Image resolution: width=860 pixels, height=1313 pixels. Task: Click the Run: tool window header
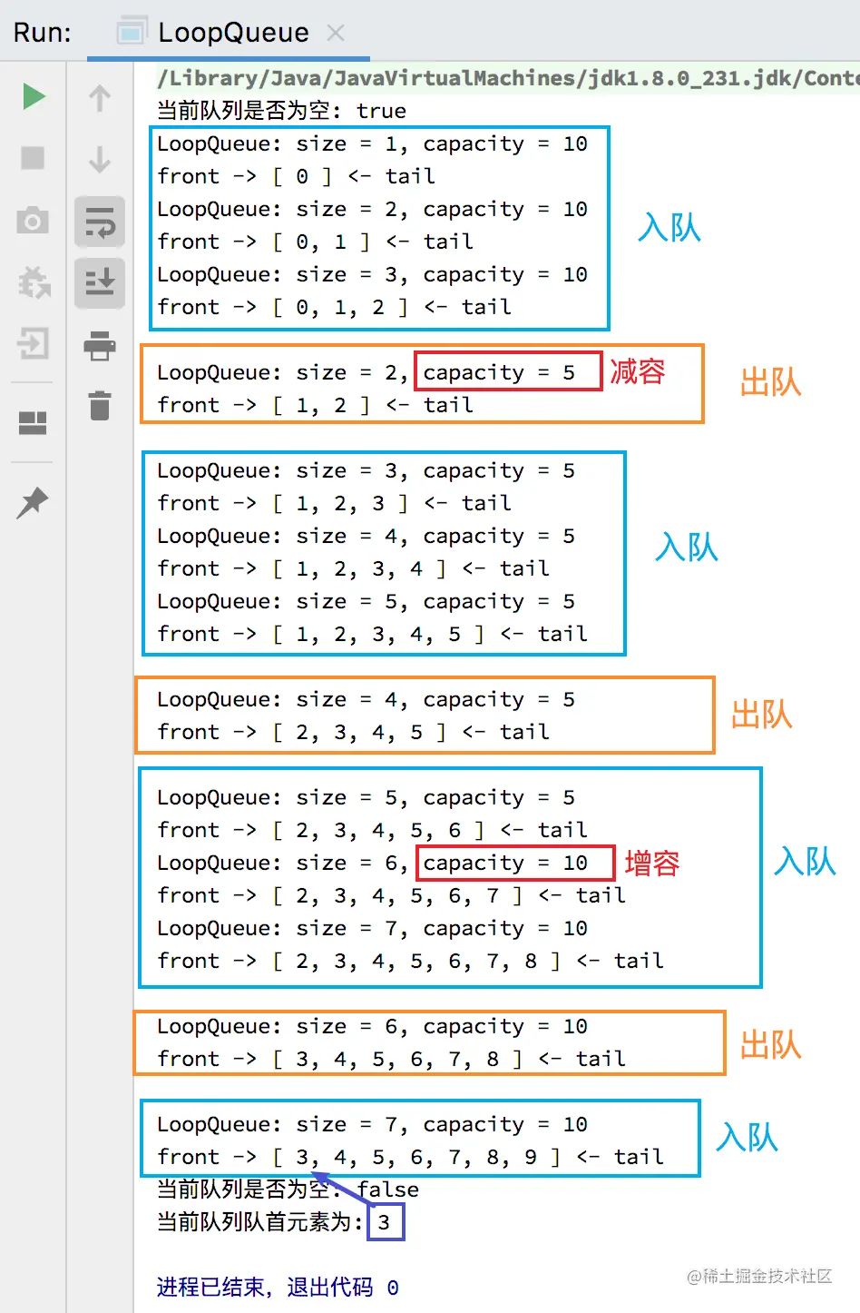point(44,32)
